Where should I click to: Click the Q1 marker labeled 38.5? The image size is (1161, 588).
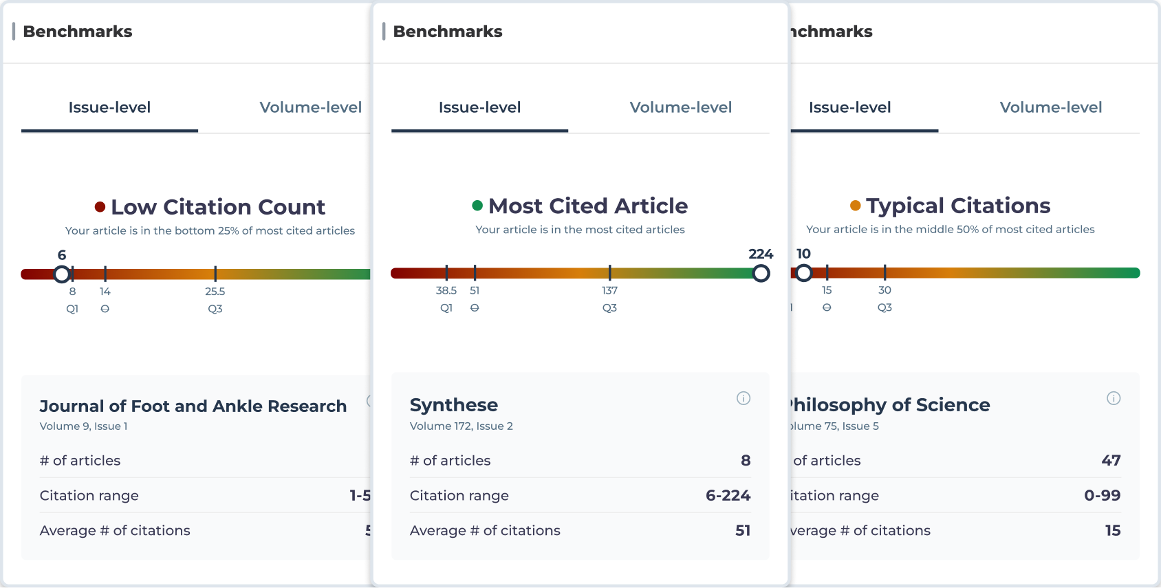tap(446, 274)
